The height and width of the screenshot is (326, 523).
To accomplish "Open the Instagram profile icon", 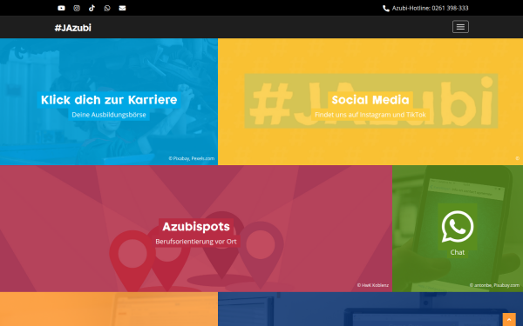I will [x=77, y=8].
